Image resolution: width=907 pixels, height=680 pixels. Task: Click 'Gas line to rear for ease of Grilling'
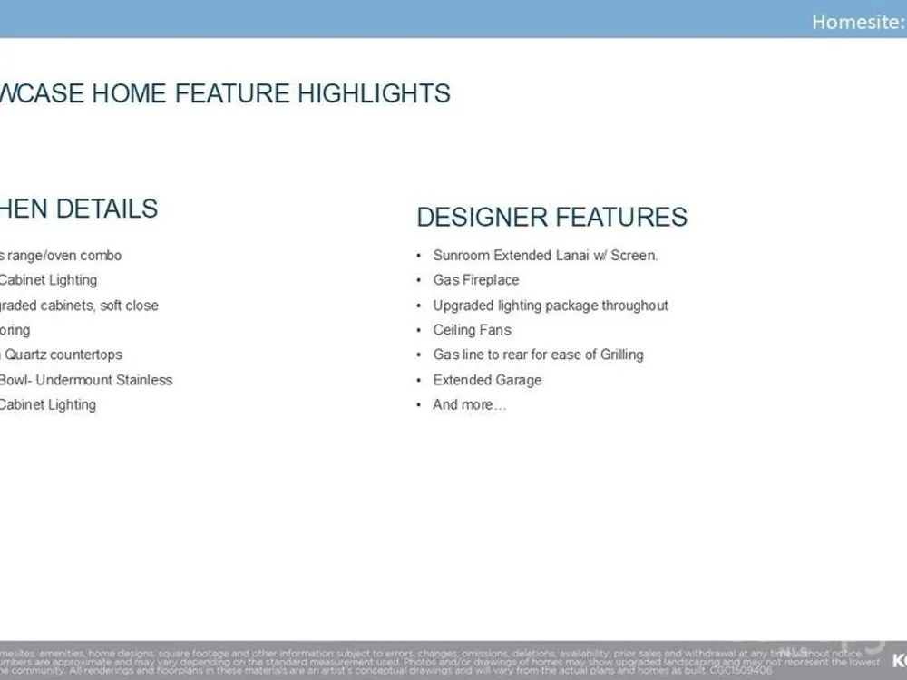coord(538,355)
